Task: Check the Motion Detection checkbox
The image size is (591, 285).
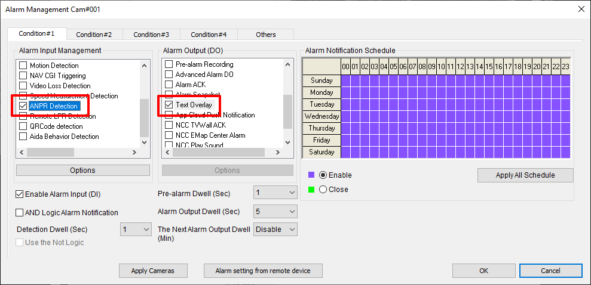Action: click(x=24, y=66)
